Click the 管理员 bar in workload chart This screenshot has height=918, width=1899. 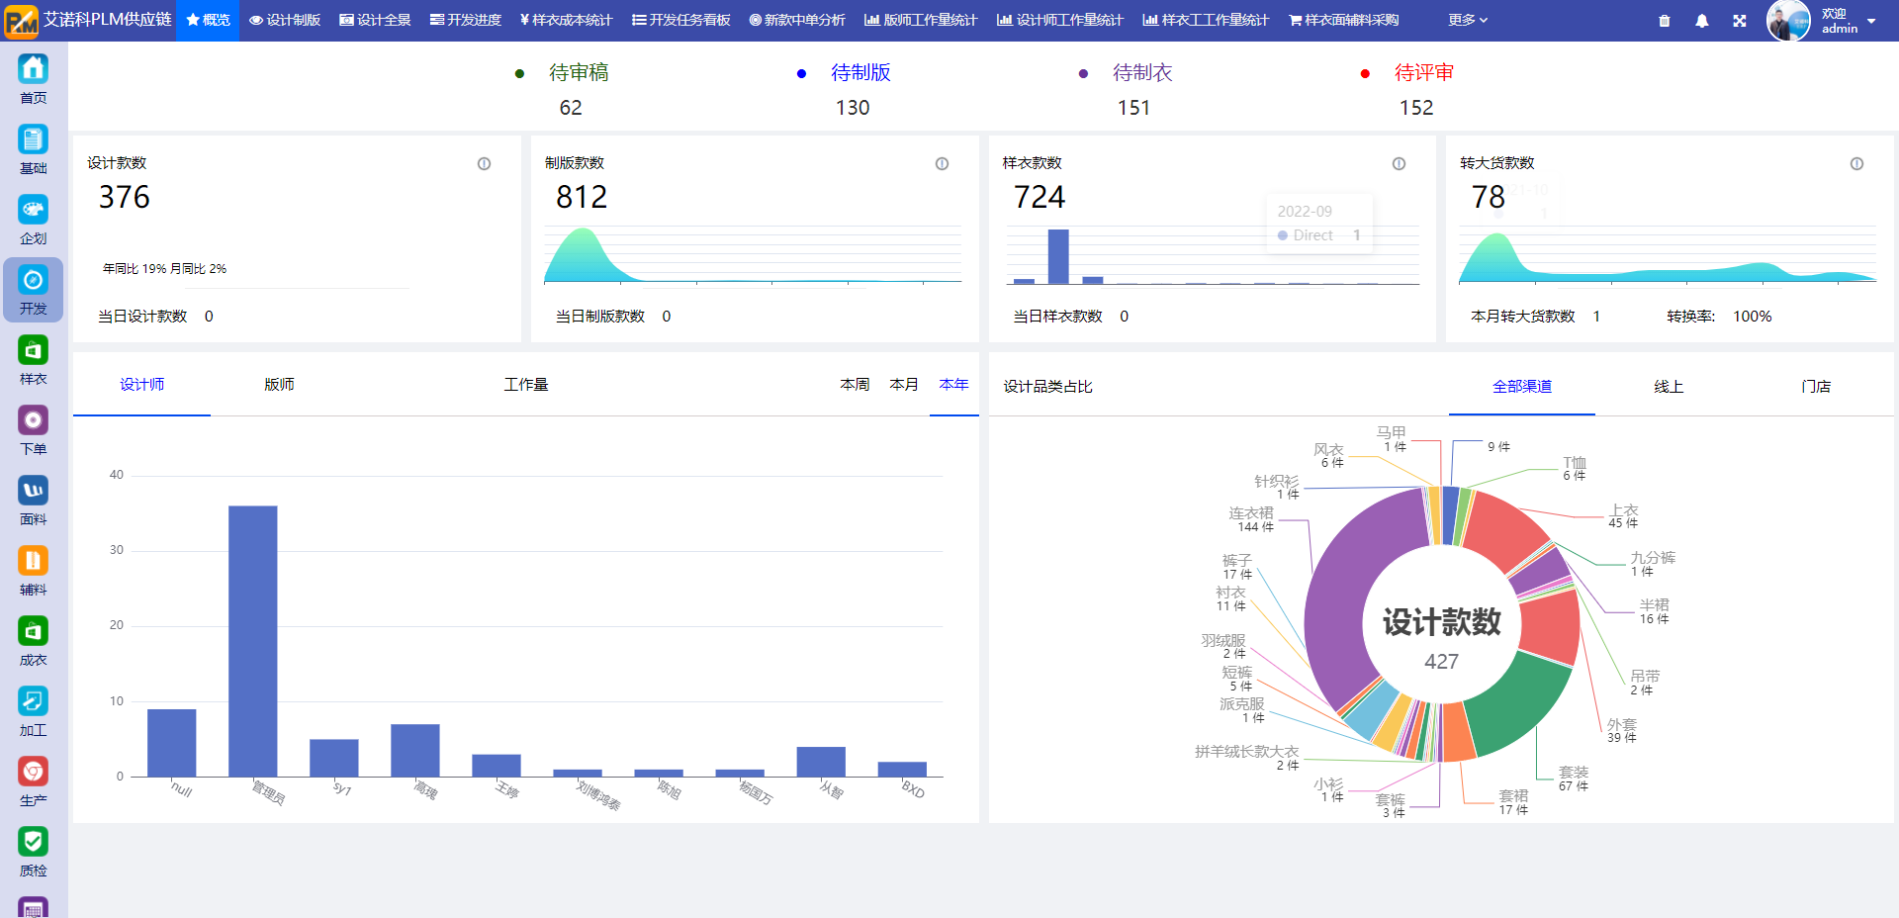pyautogui.click(x=253, y=641)
